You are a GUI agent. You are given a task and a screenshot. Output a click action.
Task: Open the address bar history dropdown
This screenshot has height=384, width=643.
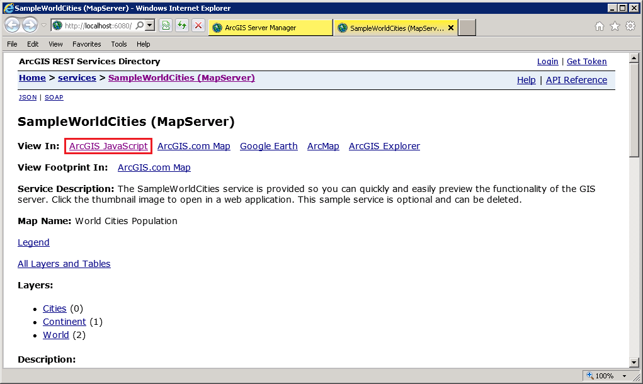pyautogui.click(x=149, y=25)
